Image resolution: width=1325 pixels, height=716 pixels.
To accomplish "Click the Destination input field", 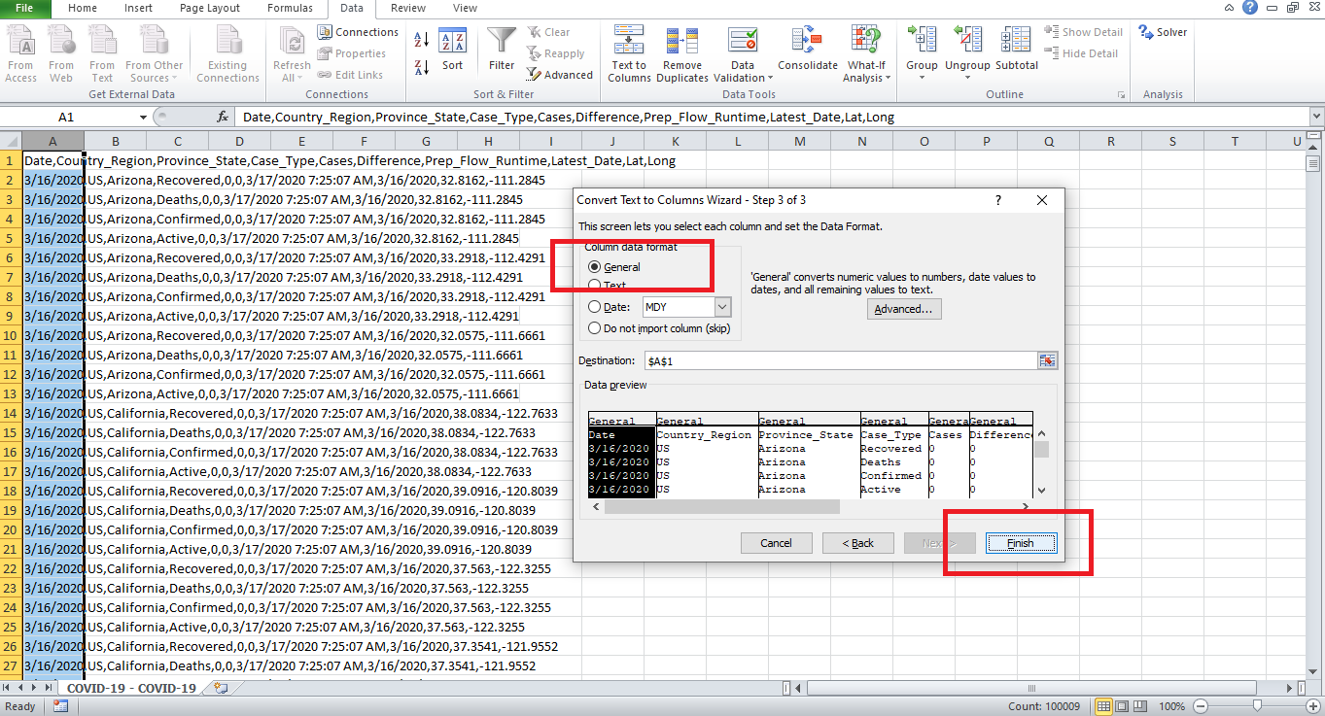I will 841,360.
